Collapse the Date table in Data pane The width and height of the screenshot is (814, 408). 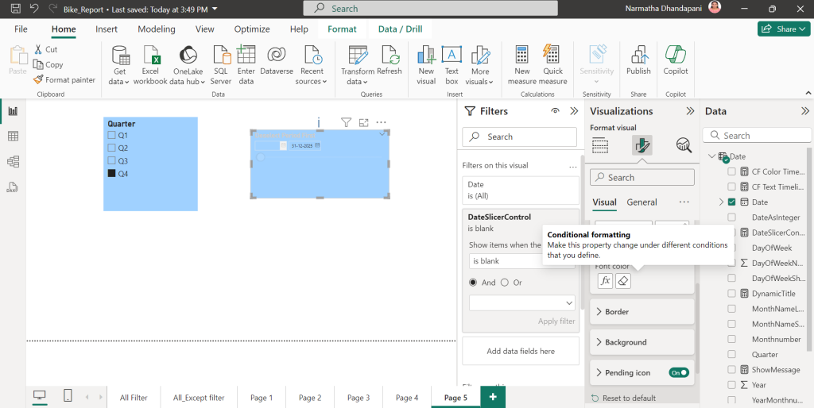pos(711,156)
